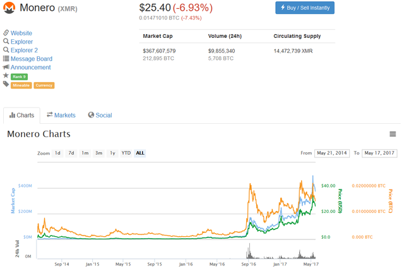This screenshot has width=404, height=271.
Task: Set chart zoom to ALL
Action: [x=140, y=153]
